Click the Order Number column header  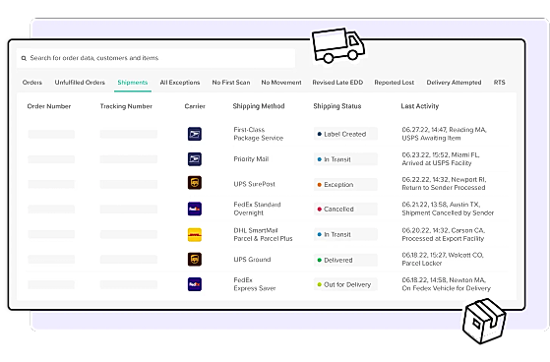tap(49, 106)
